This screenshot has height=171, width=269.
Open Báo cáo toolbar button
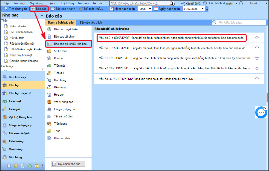39,9
